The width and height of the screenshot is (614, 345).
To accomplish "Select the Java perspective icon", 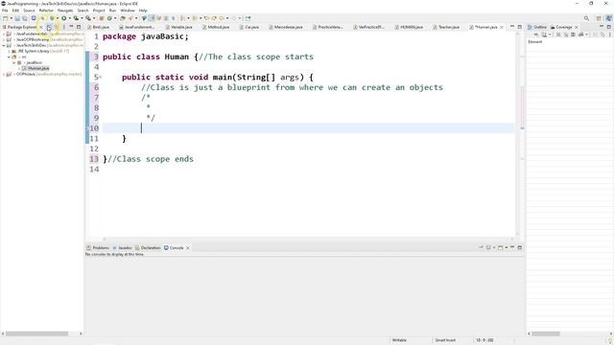I will pyautogui.click(x=609, y=18).
